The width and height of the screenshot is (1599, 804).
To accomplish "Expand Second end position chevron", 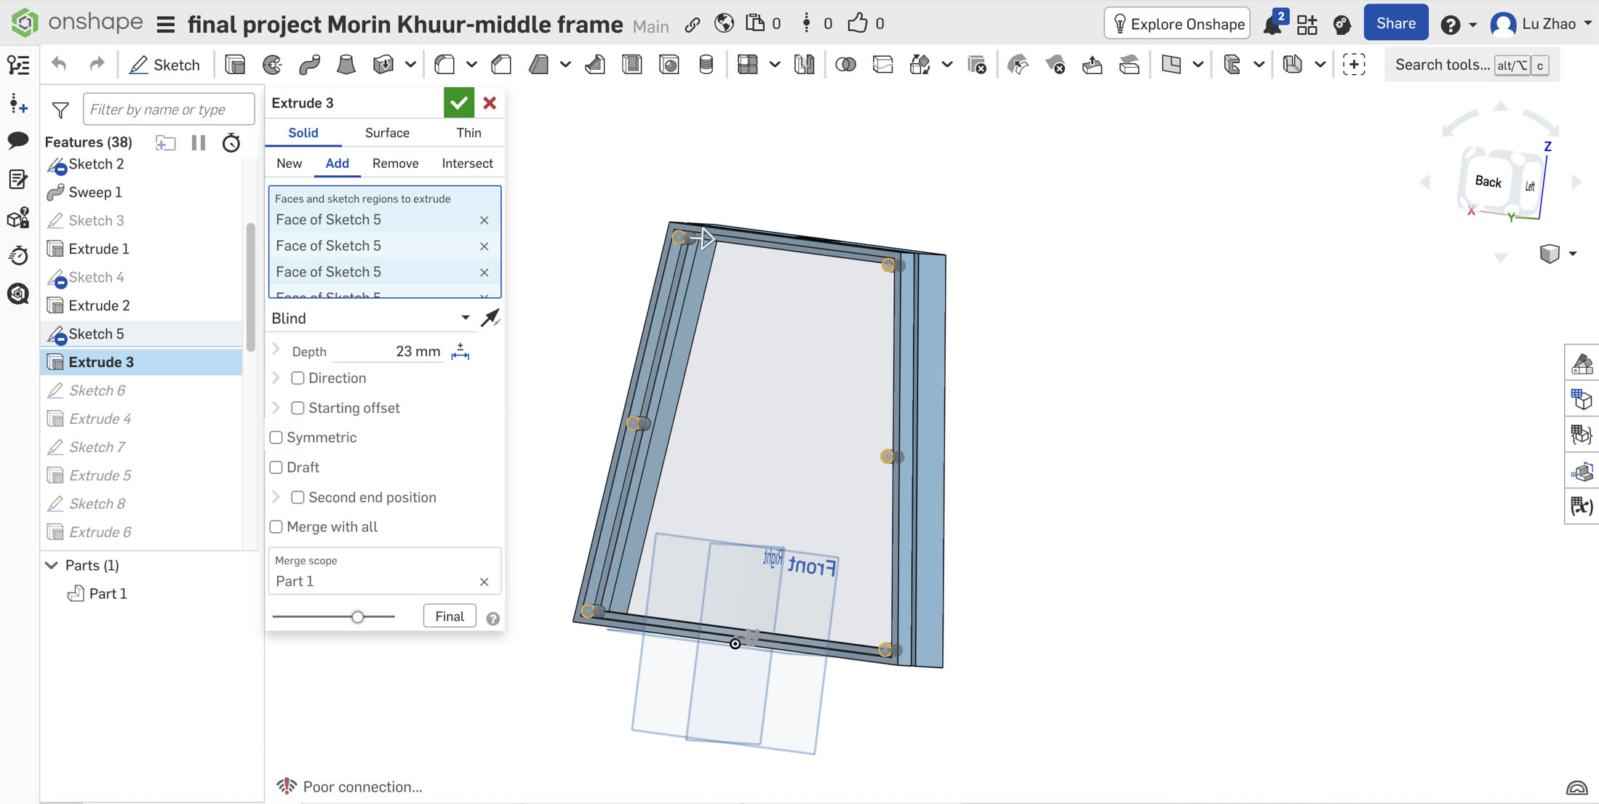I will pyautogui.click(x=276, y=497).
